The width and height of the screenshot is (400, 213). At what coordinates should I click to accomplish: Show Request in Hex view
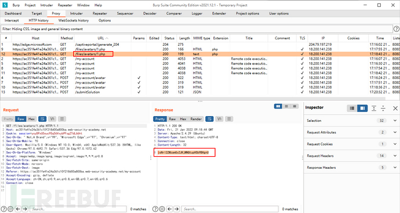[x=32, y=119]
